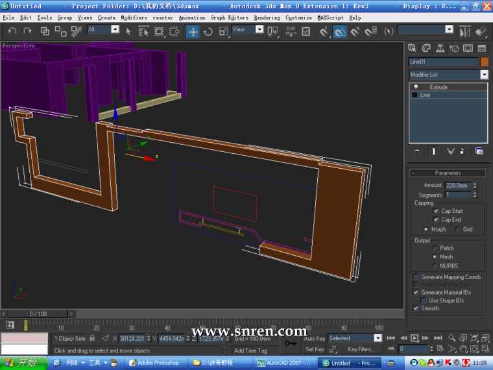This screenshot has width=493, height=370.
Task: Expand the Modifier List dropdown
Action: click(x=484, y=75)
